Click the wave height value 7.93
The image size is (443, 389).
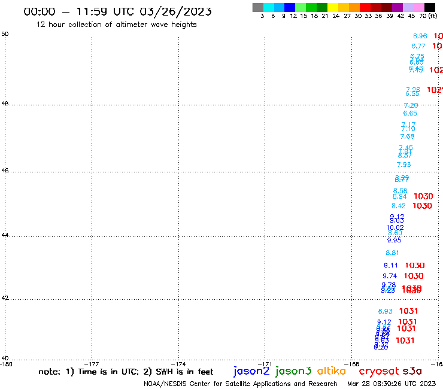pyautogui.click(x=403, y=165)
